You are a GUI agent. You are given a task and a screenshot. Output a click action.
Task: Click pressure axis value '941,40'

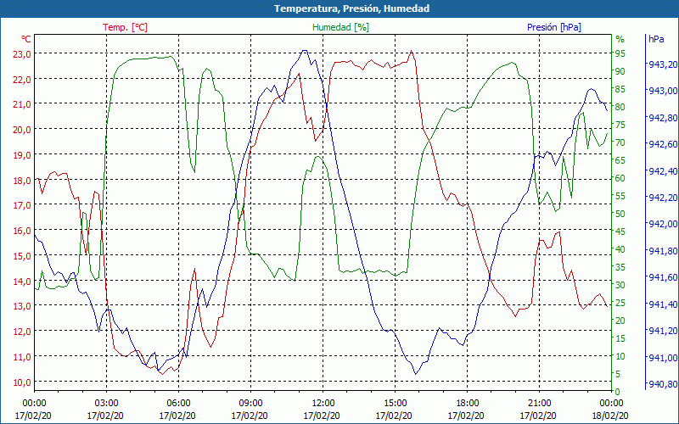click(663, 304)
